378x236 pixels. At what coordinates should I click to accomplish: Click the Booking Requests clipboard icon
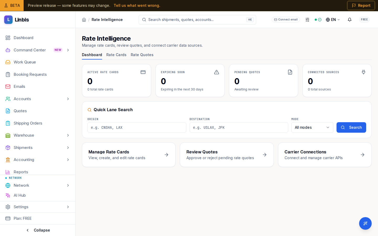point(8,74)
